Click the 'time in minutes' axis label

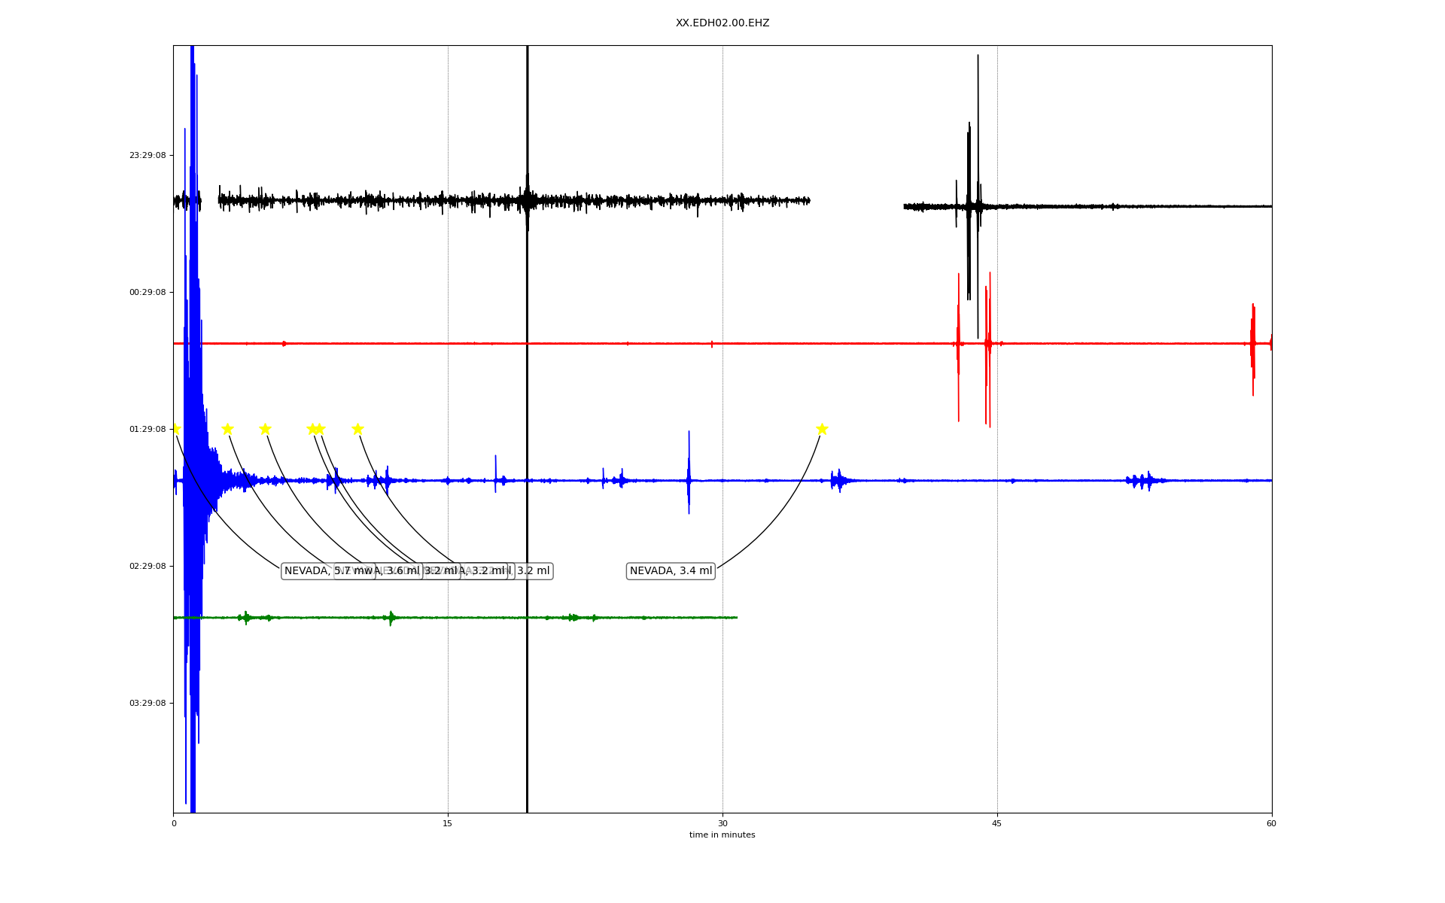[x=722, y=835]
